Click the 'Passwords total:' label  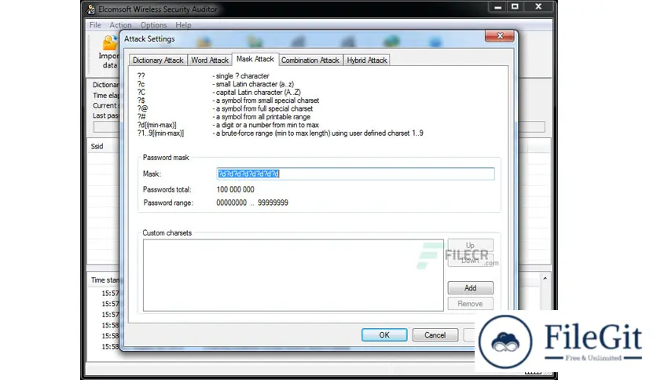167,189
